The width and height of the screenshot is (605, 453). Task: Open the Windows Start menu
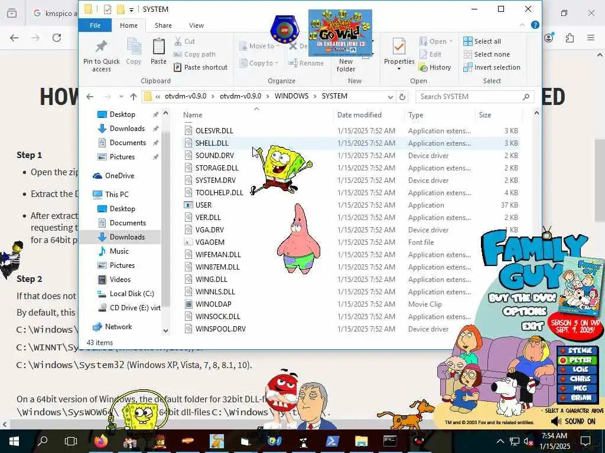click(x=14, y=441)
